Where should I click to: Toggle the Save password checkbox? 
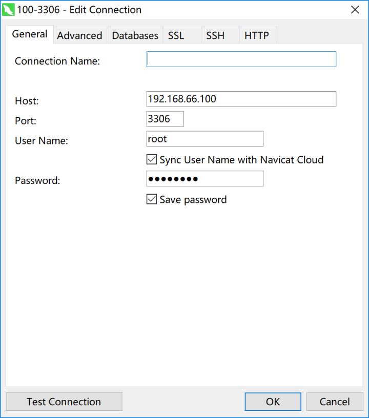pos(152,199)
